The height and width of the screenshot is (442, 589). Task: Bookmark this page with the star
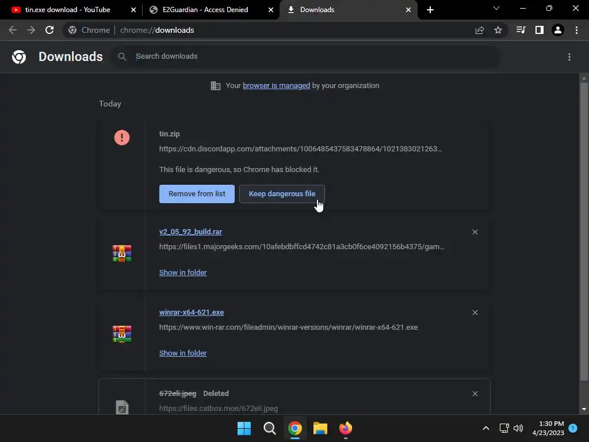[x=498, y=30]
